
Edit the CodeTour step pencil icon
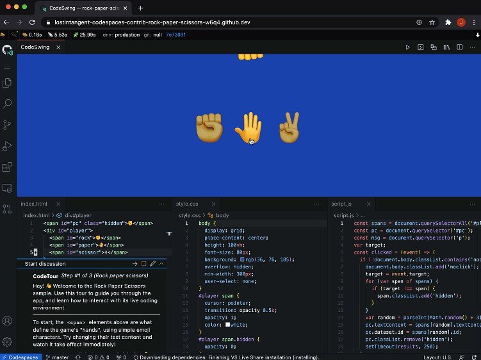(152, 264)
